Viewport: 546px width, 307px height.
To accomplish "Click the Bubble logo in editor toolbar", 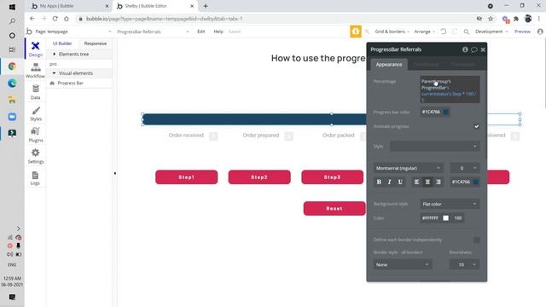I will (x=29, y=32).
